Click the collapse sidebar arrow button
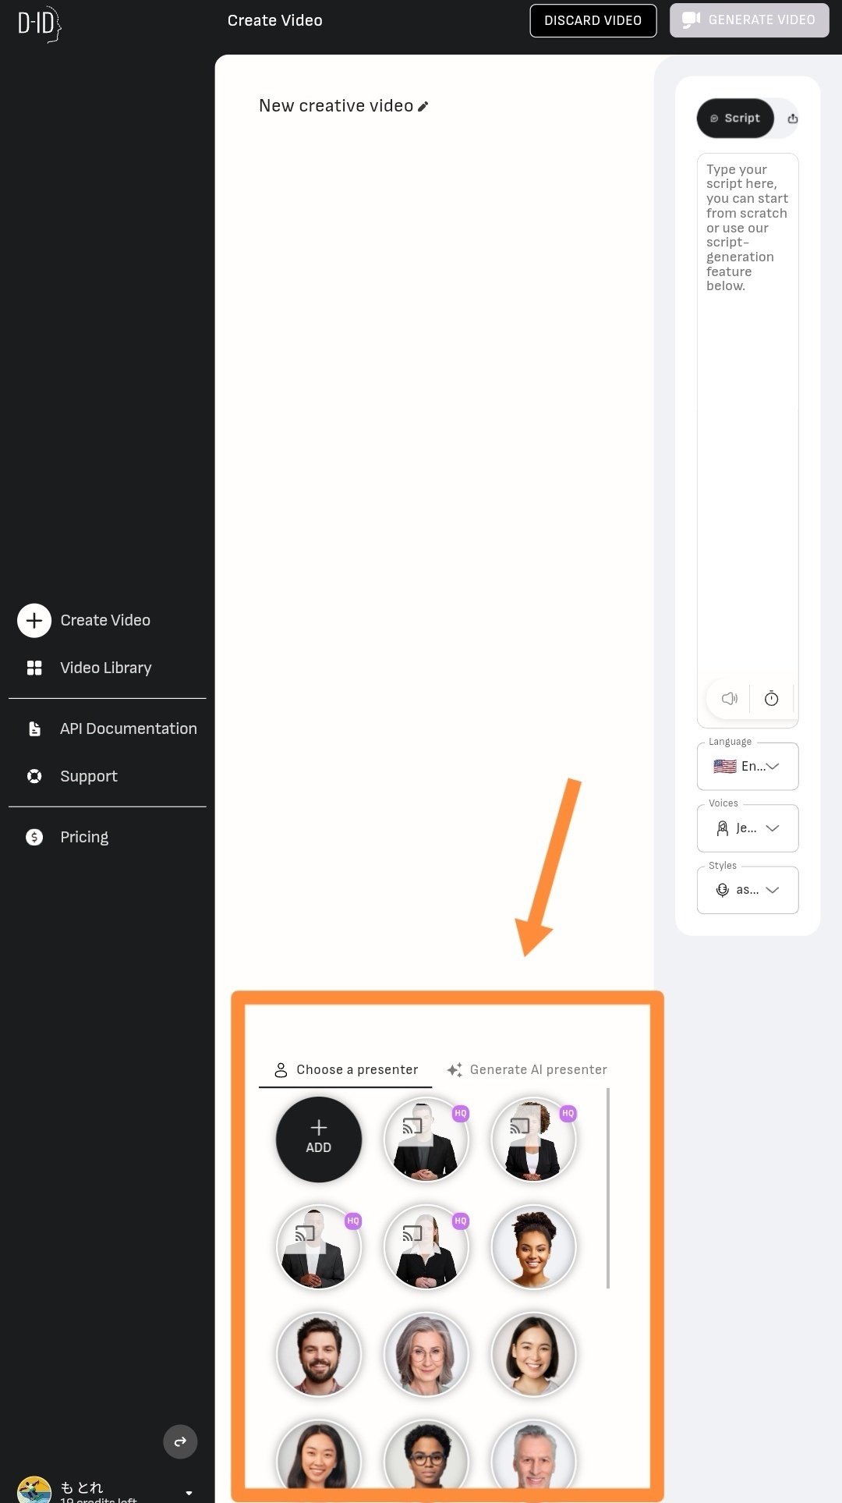This screenshot has height=1503, width=842. (x=180, y=1442)
